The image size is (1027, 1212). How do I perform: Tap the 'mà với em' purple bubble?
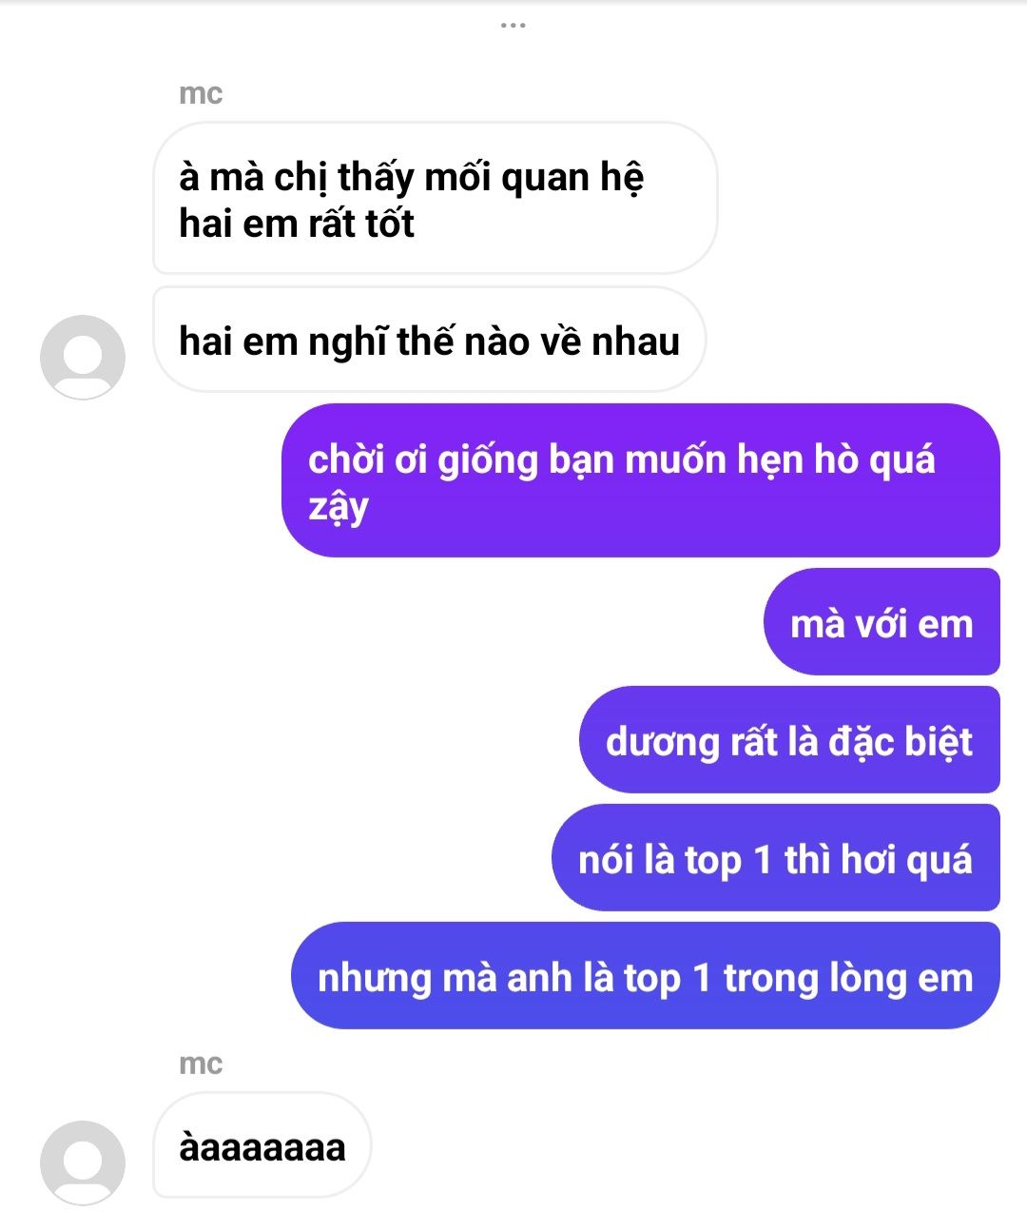882,622
